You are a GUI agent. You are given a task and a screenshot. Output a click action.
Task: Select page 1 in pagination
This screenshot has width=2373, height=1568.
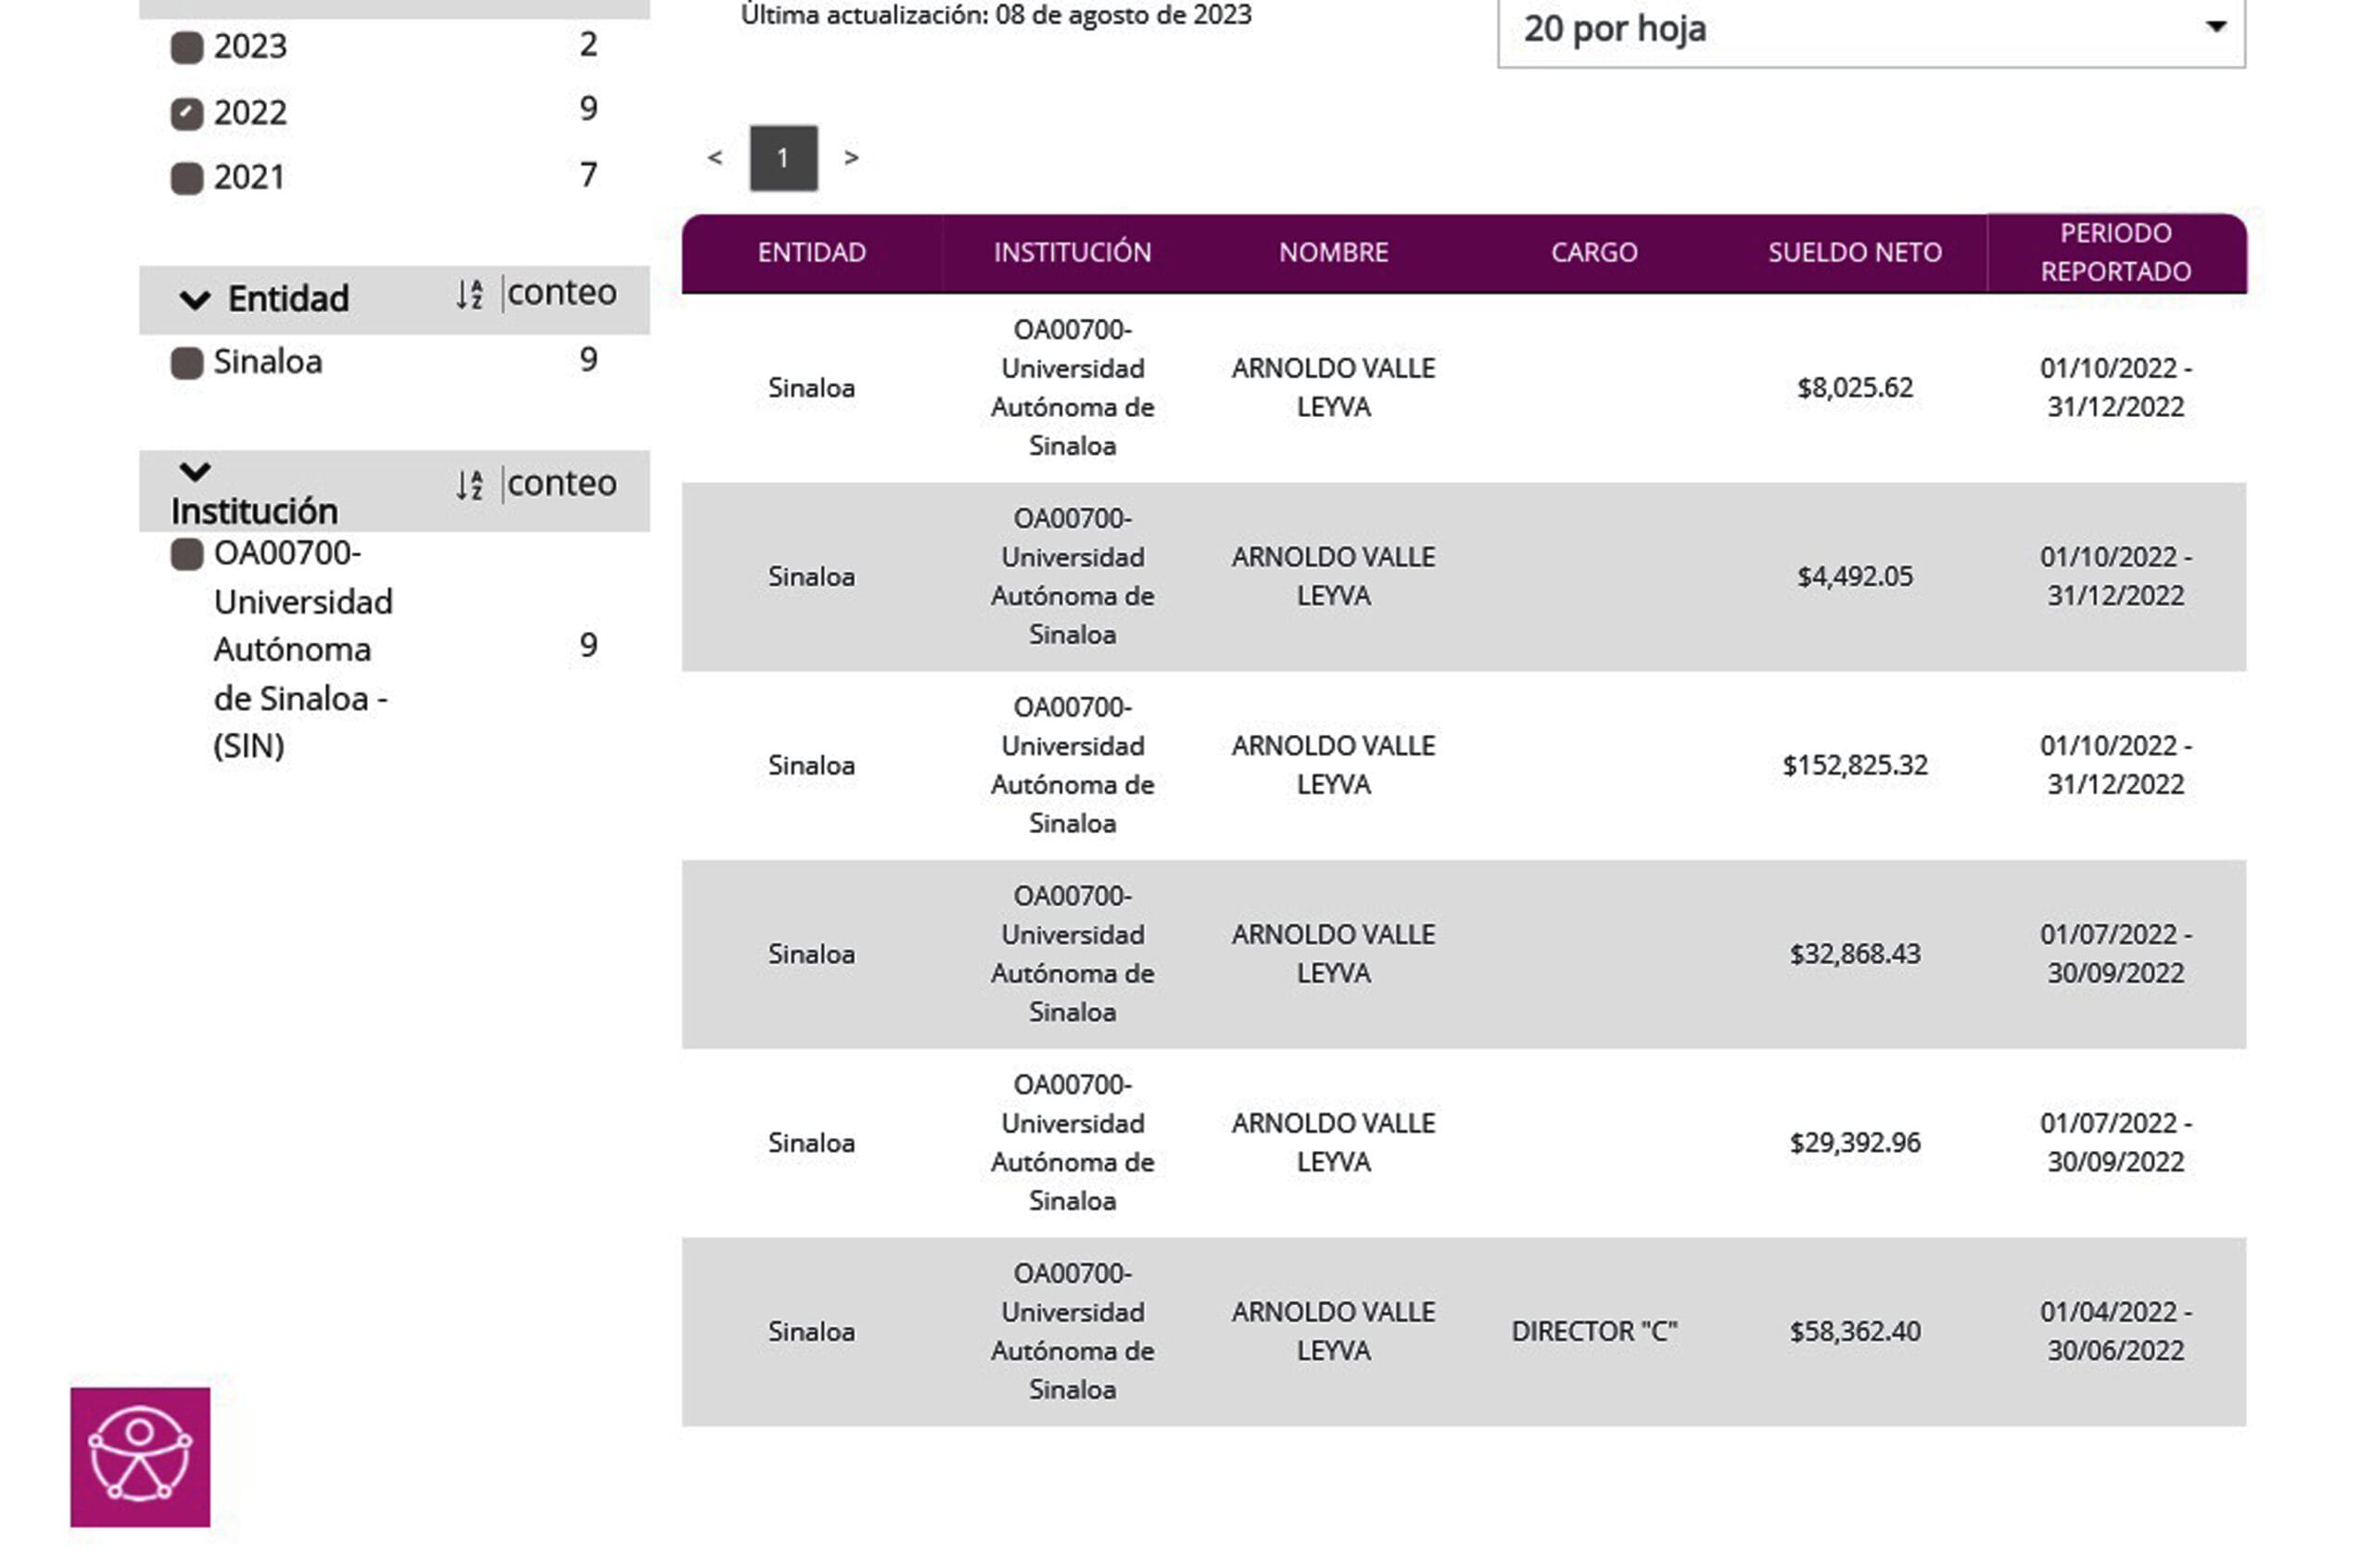coord(783,158)
